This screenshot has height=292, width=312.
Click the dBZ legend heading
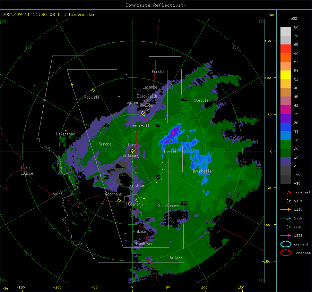pyautogui.click(x=294, y=19)
